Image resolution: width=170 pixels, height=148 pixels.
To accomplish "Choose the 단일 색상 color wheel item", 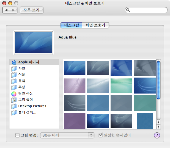I will coord(34,94).
